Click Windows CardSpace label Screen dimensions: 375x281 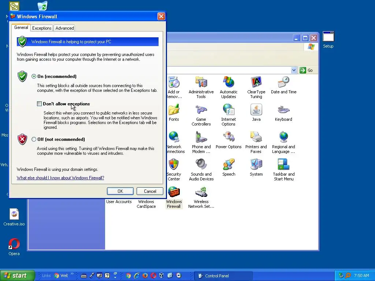pyautogui.click(x=146, y=204)
